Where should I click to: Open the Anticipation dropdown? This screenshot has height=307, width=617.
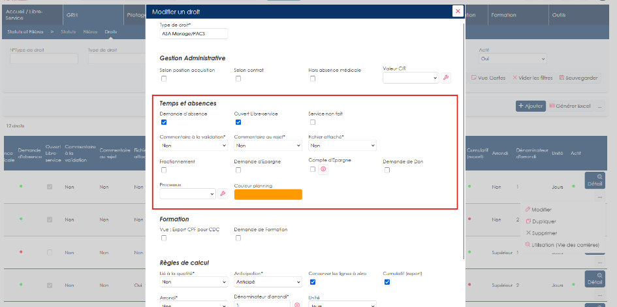[x=268, y=282]
